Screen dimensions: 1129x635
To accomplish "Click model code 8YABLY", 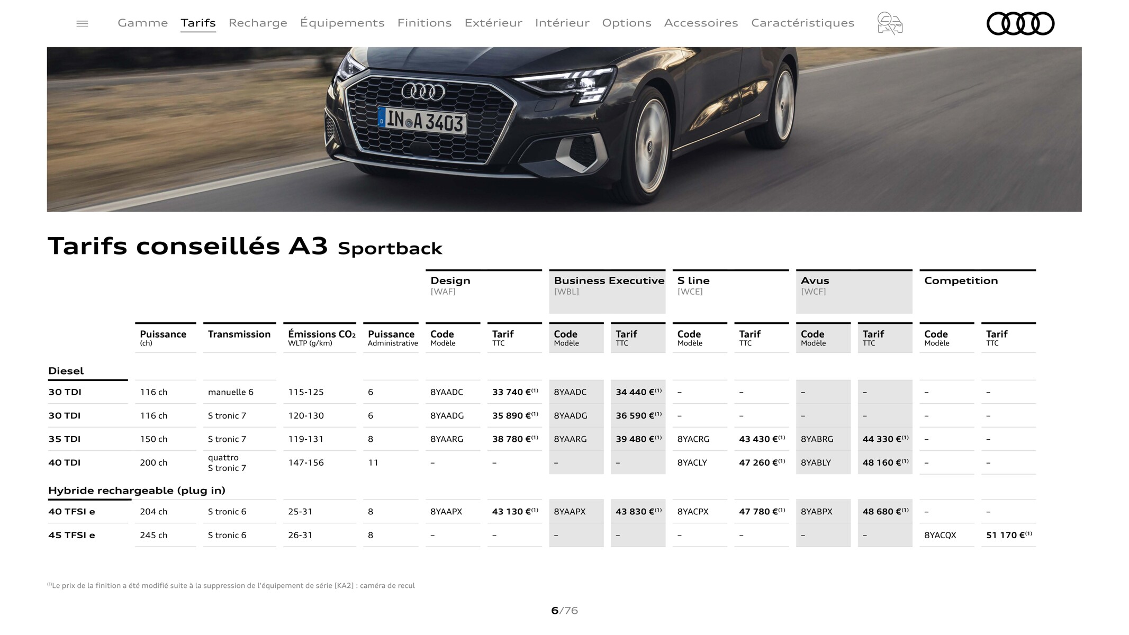I will [x=816, y=462].
